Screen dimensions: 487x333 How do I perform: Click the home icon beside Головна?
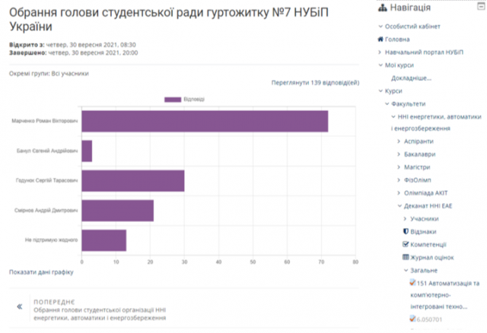pyautogui.click(x=380, y=39)
